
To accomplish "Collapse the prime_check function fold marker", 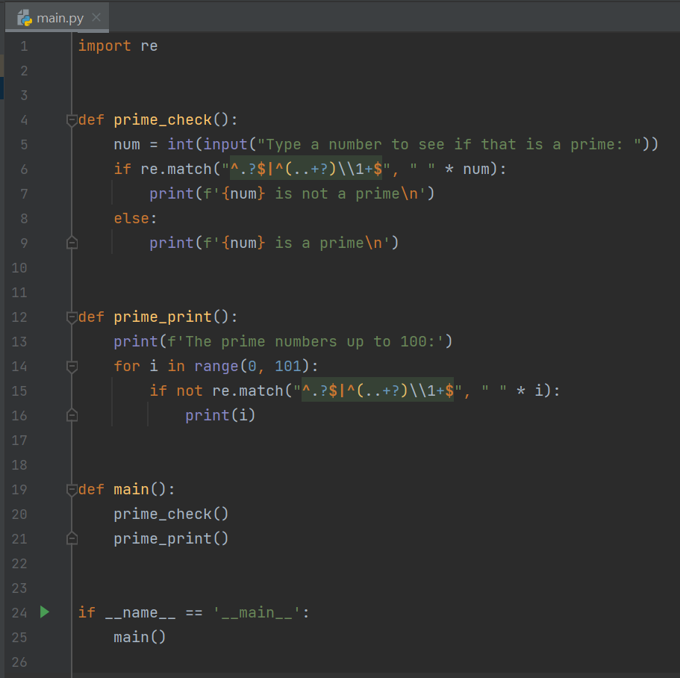I will tap(72, 120).
